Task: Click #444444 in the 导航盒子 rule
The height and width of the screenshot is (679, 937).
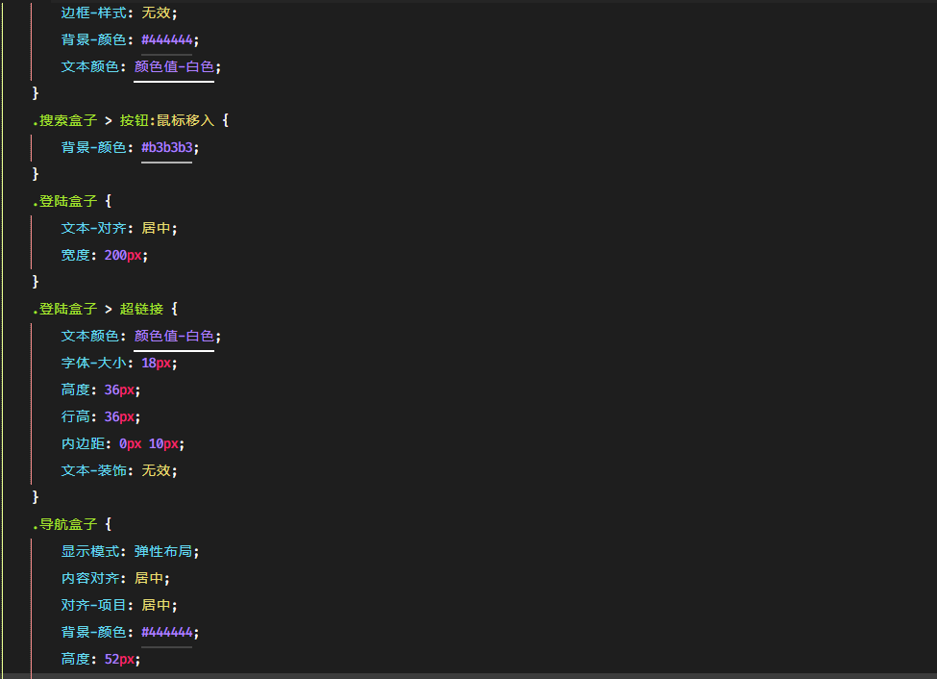Action: (x=166, y=632)
